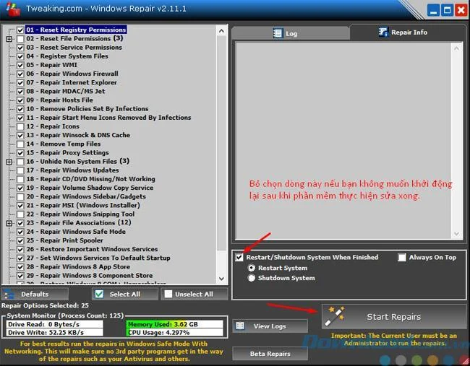Select 29 - Repair Windows 8 Component Store
470x366 pixels.
90,276
